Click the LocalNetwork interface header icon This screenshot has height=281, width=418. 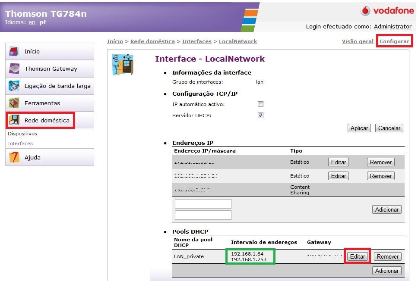(x=122, y=65)
